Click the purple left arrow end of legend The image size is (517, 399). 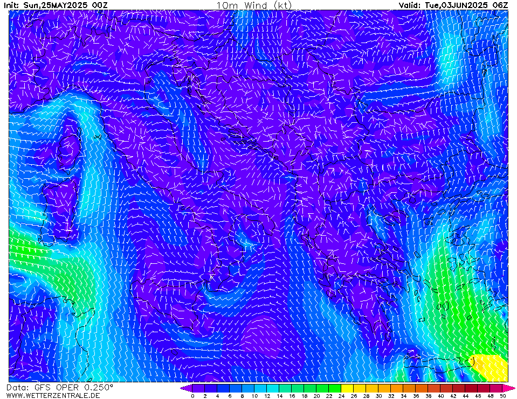tap(187, 388)
